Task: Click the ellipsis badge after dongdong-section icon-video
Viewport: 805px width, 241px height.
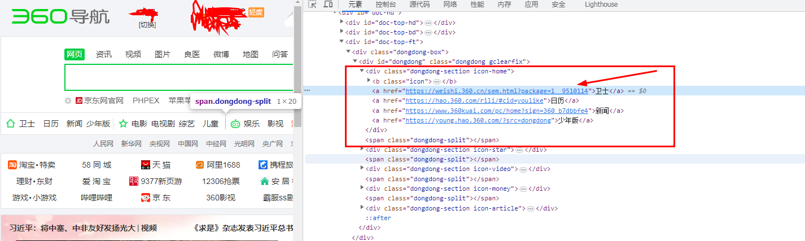Action: tap(523, 169)
